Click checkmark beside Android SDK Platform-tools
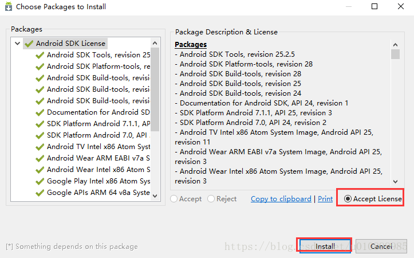Viewport: 414px width, 258px height. click(40, 67)
